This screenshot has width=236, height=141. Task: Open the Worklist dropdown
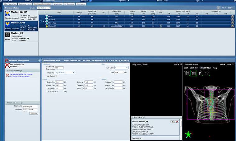coord(85,1)
